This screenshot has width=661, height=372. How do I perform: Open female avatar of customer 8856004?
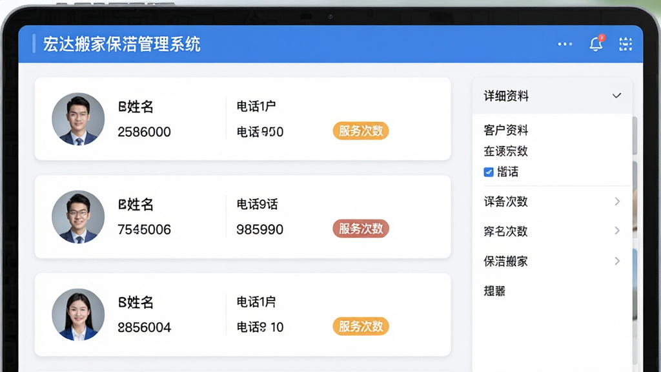coord(78,315)
